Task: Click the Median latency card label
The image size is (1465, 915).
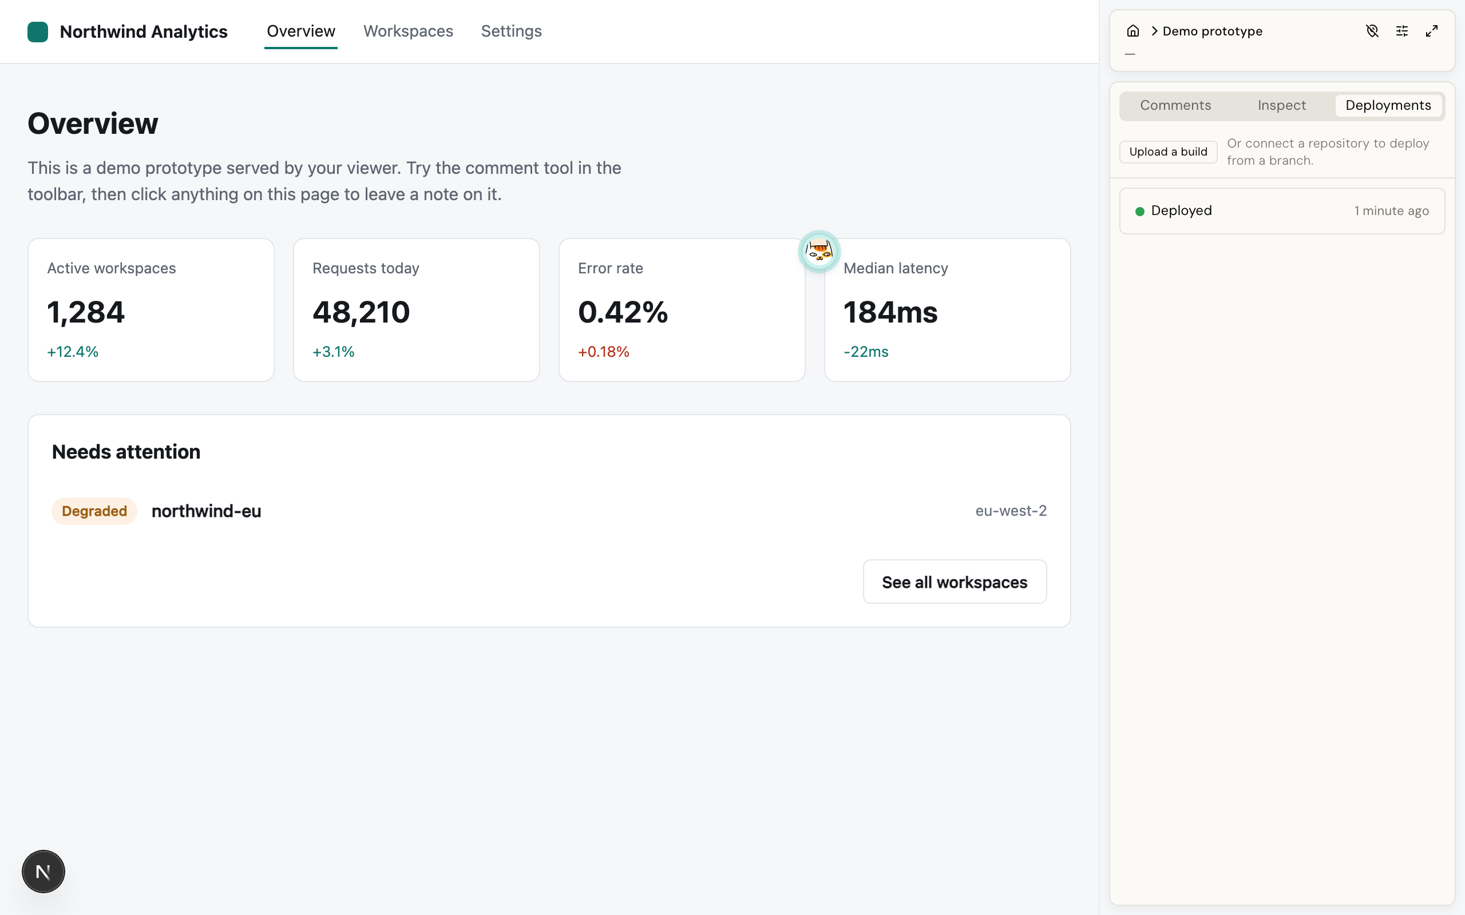Action: click(896, 268)
